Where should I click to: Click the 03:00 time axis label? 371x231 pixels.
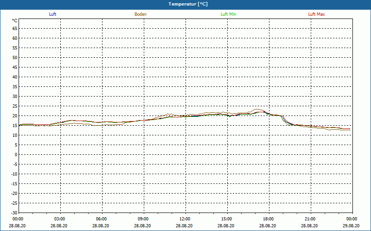[60, 219]
